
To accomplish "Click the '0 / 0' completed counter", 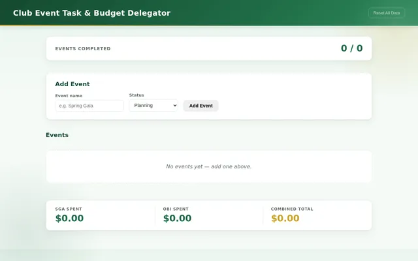I will [x=351, y=48].
